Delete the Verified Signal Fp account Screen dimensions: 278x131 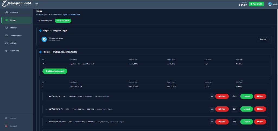tap(222, 109)
